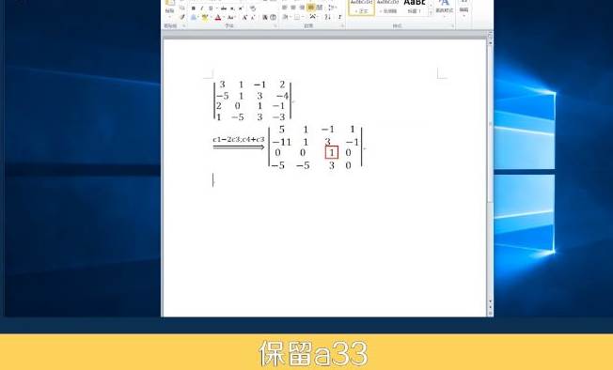The image size is (613, 370).
Task: Select the Normal style in styles gallery
Action: (x=361, y=8)
